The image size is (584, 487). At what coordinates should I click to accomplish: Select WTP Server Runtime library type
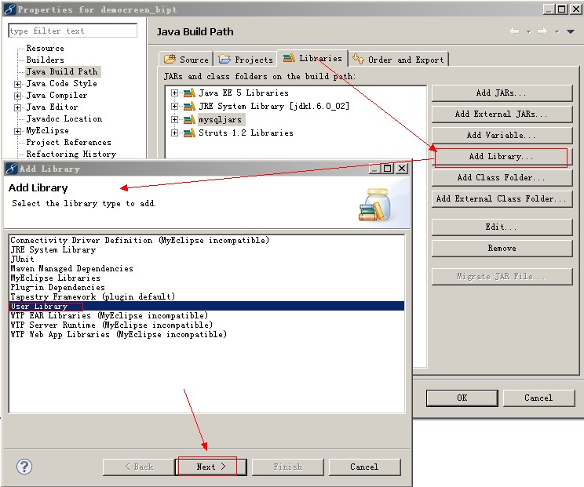coord(206,325)
